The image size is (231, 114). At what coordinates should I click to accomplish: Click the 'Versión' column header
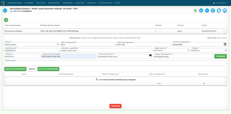pos(158,25)
